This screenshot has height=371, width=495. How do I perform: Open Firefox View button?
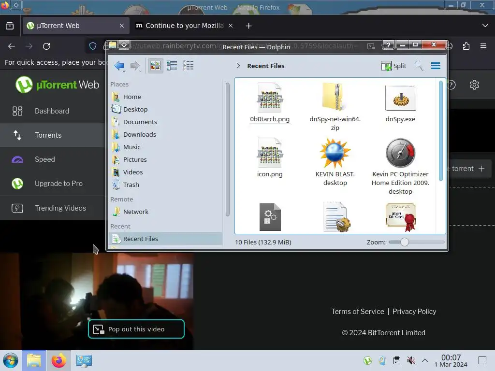pyautogui.click(x=10, y=26)
